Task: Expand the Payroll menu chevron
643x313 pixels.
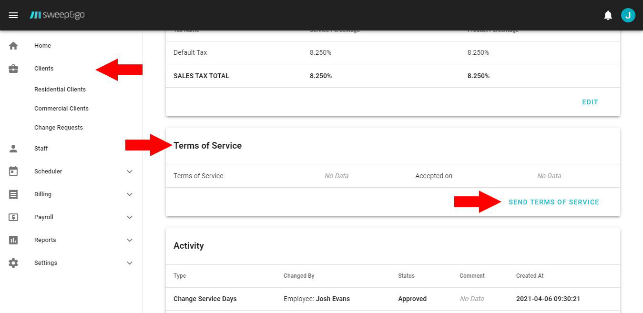Action: point(130,217)
